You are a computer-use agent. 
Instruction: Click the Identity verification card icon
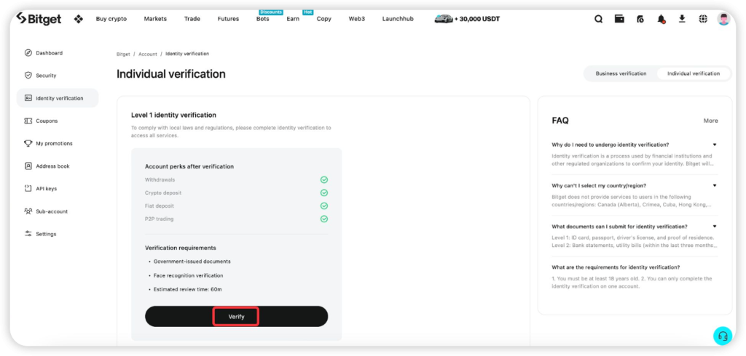coord(28,98)
